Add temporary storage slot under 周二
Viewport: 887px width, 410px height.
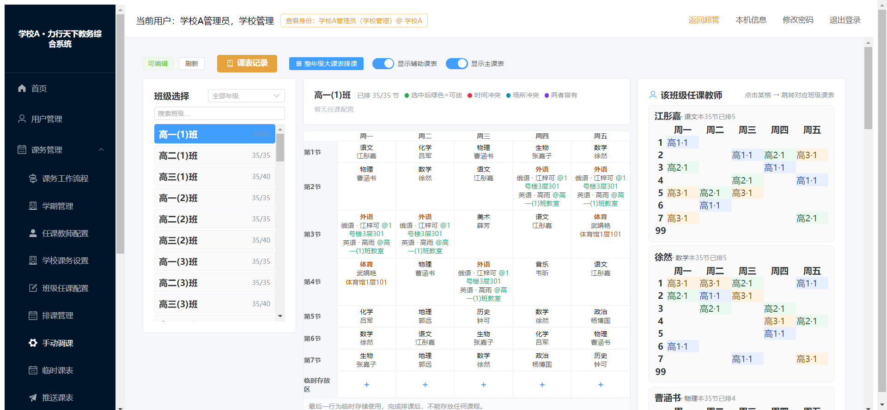[425, 385]
